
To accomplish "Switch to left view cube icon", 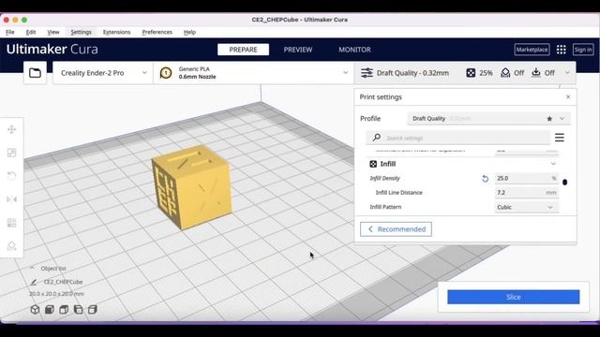I will [x=78, y=310].
